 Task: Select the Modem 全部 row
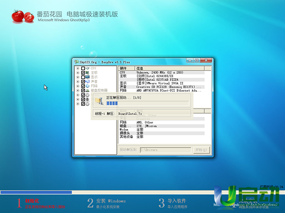point(162,130)
